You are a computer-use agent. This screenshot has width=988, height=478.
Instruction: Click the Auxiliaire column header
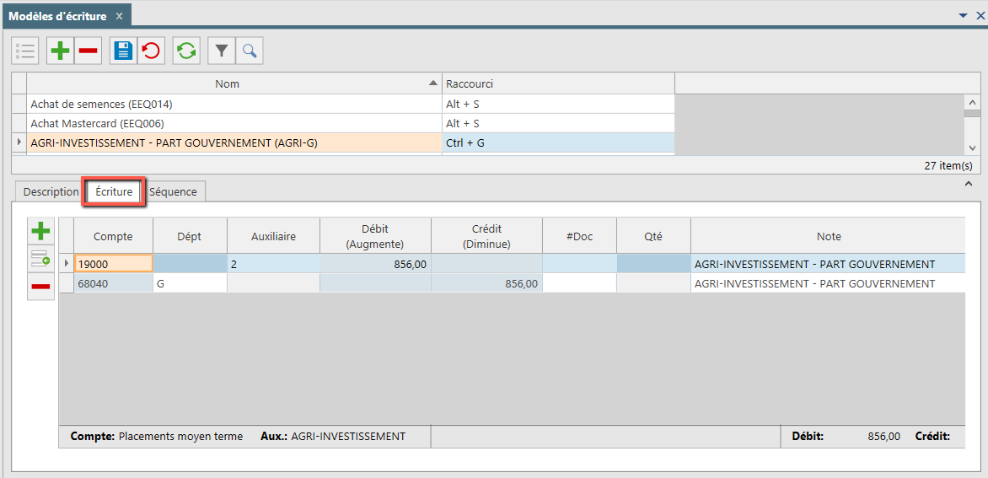[273, 236]
